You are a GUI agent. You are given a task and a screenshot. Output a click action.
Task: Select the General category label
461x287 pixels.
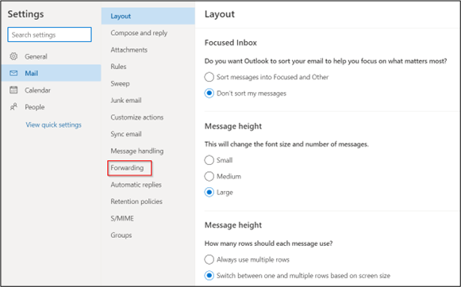[36, 56]
